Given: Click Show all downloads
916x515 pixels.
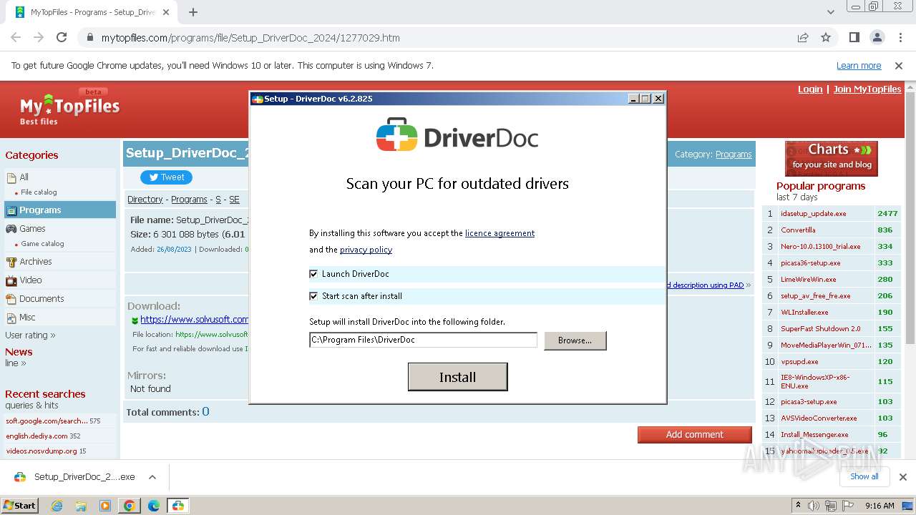Looking at the screenshot, I should (864, 477).
